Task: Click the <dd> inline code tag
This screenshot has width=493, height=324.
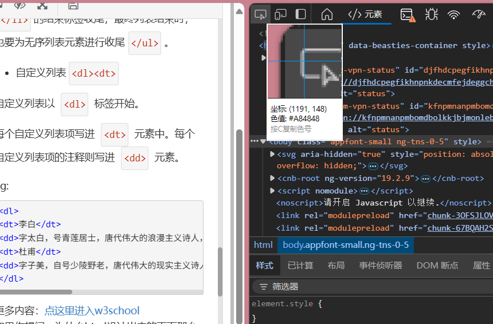Action: point(135,158)
